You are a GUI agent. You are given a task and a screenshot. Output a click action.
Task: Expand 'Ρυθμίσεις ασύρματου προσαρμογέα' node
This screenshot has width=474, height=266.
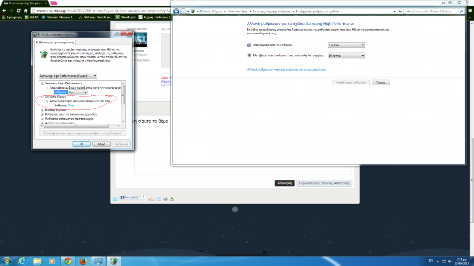[42, 119]
